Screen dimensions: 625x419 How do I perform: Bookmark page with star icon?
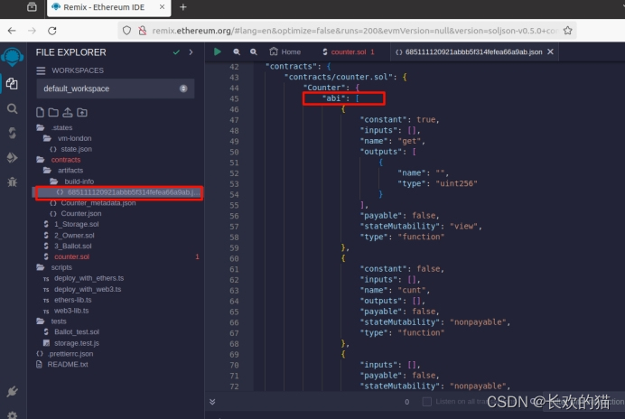(x=568, y=31)
